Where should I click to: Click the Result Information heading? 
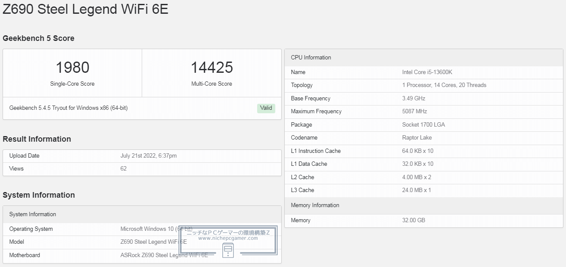[x=37, y=139]
